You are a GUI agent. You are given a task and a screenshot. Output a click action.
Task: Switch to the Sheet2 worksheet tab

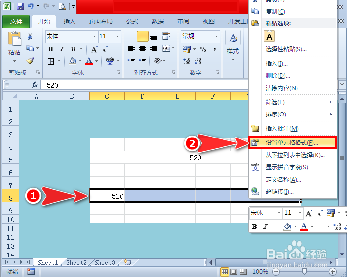click(76, 262)
